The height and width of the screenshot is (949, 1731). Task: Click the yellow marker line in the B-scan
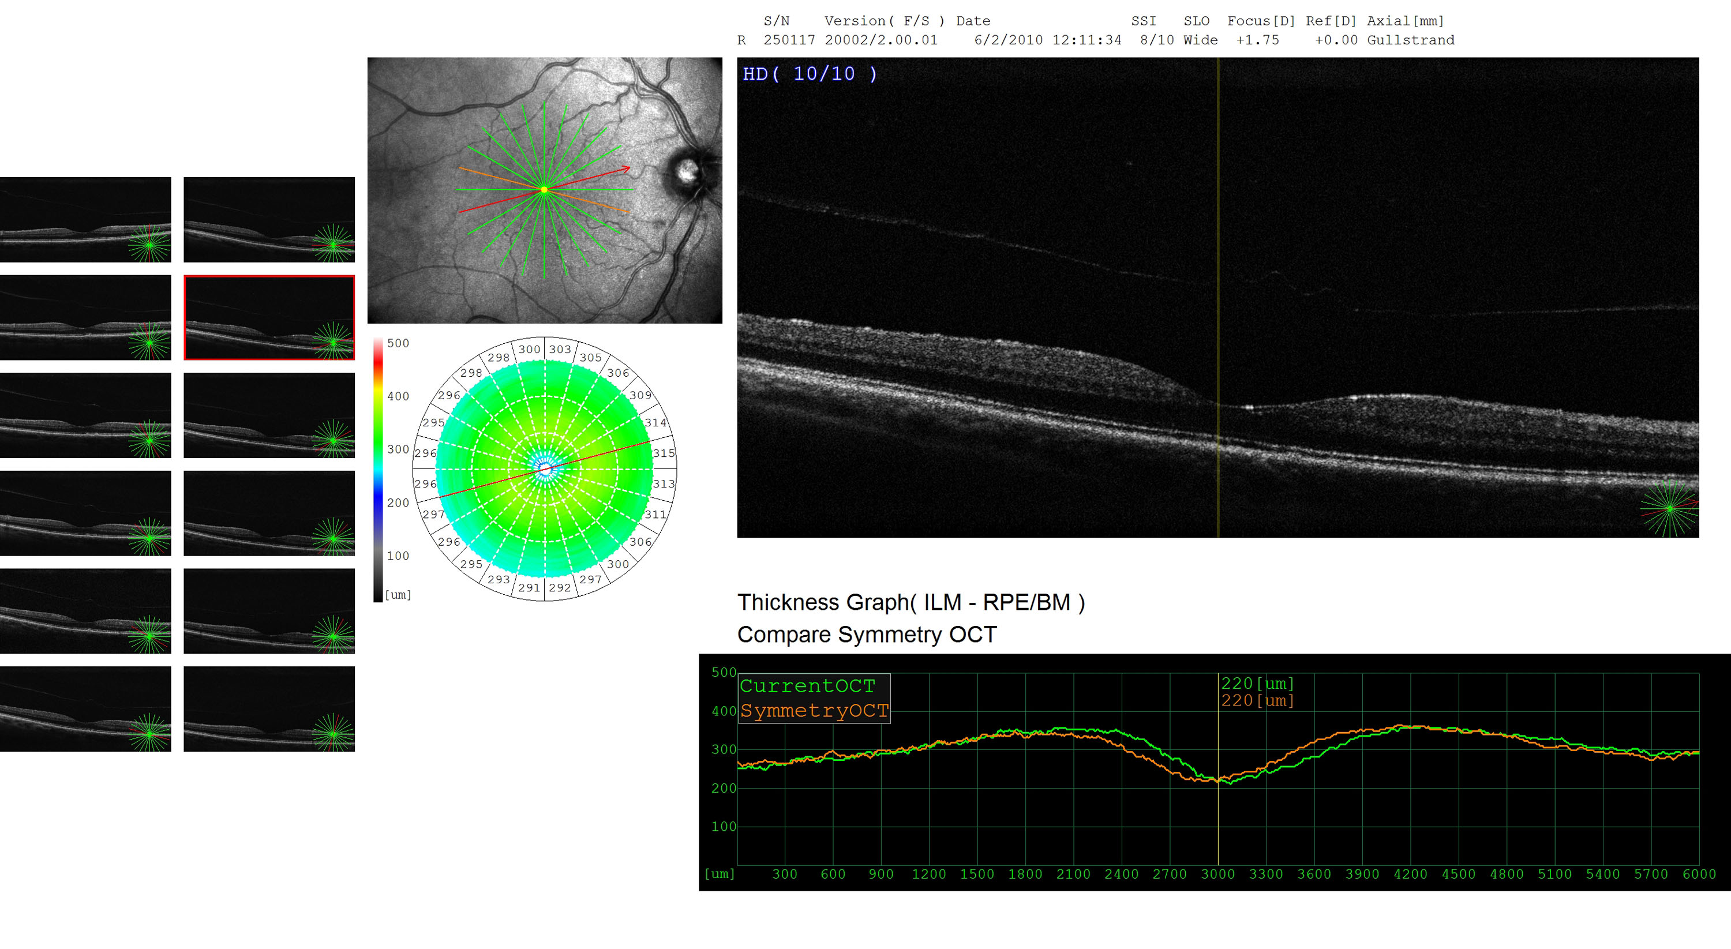(x=1218, y=298)
